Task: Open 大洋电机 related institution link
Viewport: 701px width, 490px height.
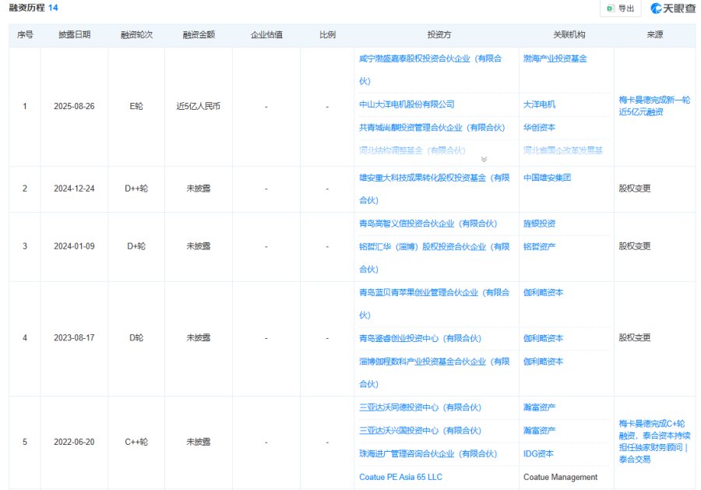Action: point(539,104)
